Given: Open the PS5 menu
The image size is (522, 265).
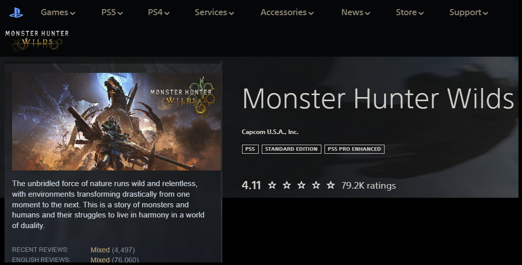Looking at the screenshot, I should click(x=112, y=12).
